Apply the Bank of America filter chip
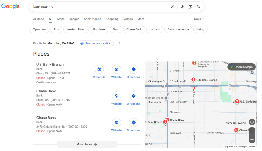The image size is (262, 151). tap(178, 29)
